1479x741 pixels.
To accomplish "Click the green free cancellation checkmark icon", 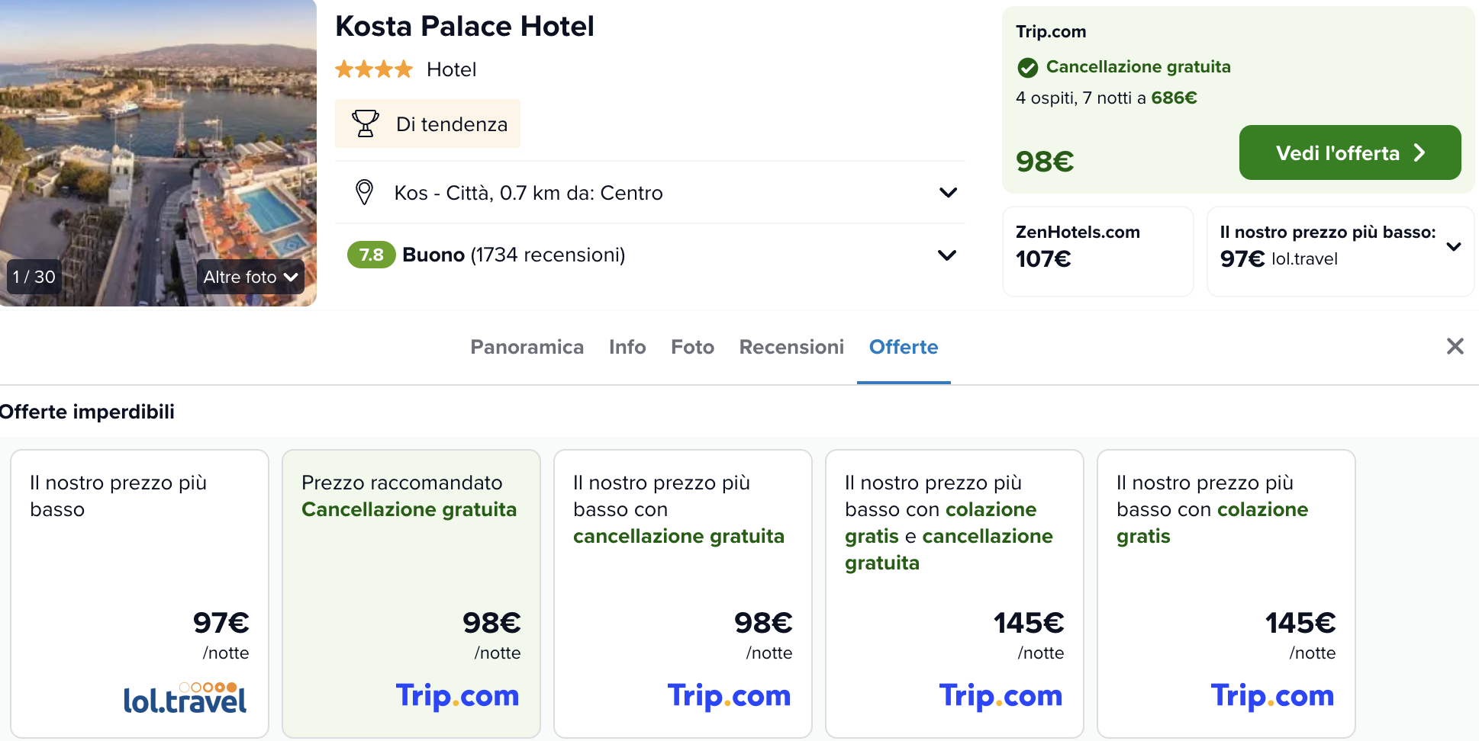I will (x=1028, y=68).
